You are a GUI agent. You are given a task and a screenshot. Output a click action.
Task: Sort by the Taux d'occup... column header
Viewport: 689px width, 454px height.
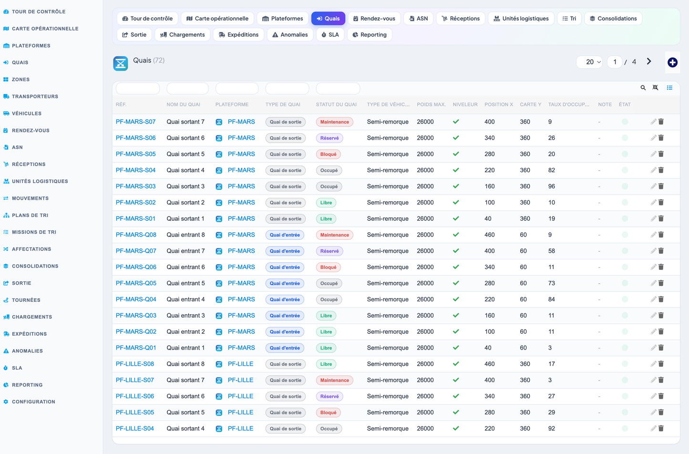point(569,104)
